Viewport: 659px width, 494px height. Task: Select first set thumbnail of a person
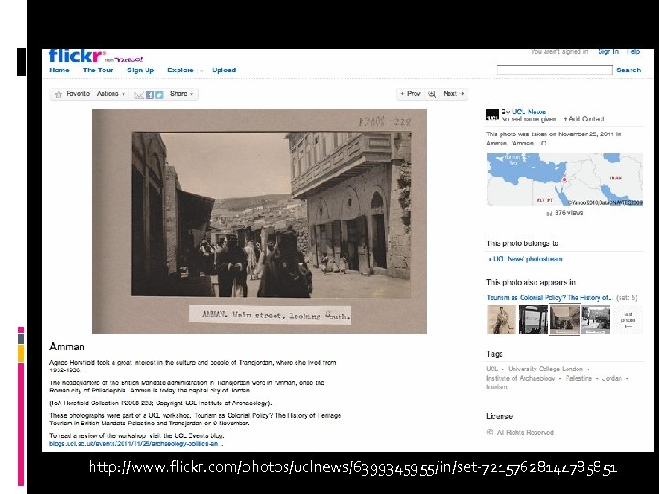[x=502, y=319]
